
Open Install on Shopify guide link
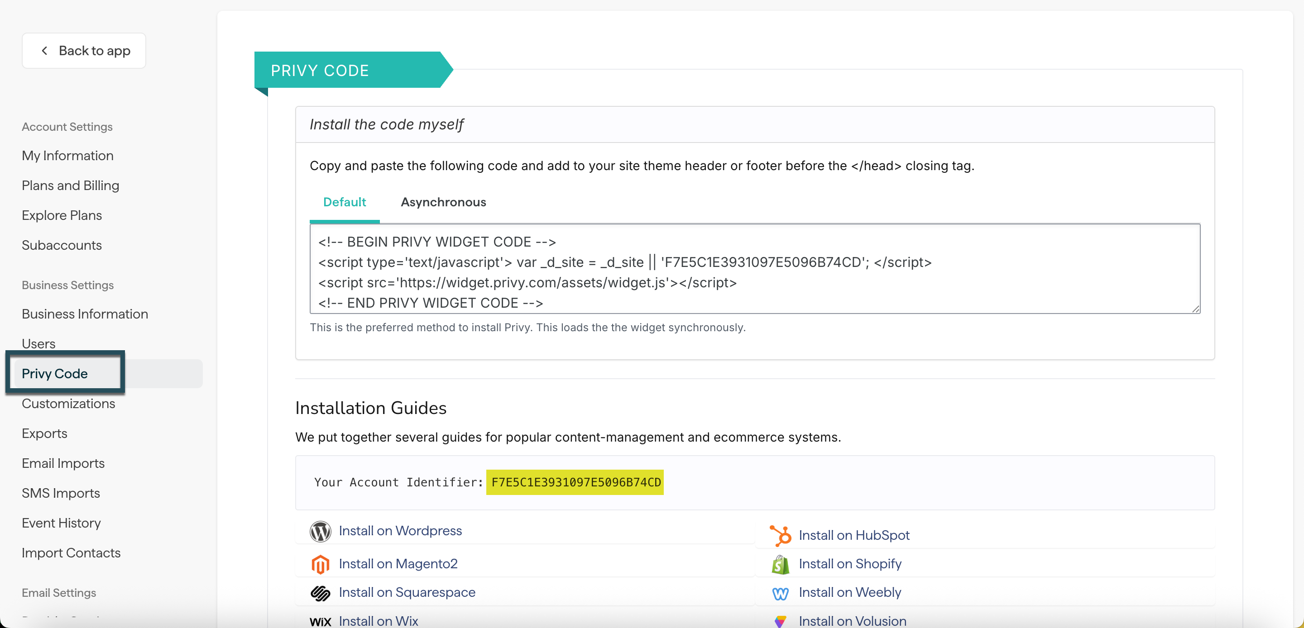849,564
